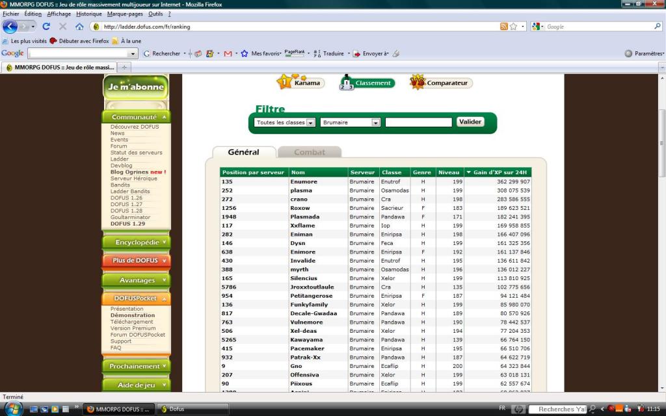
Task: Open Paramètres in Google toolbar
Action: pos(645,53)
